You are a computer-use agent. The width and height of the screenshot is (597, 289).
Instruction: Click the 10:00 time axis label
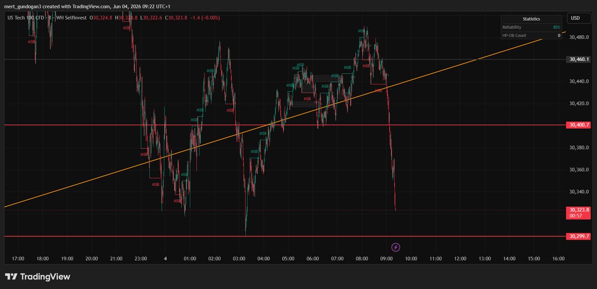tap(411, 259)
